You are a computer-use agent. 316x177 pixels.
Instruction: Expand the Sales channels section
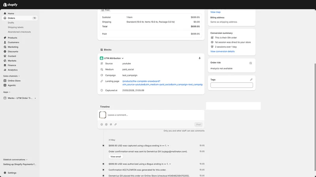[x=11, y=76]
